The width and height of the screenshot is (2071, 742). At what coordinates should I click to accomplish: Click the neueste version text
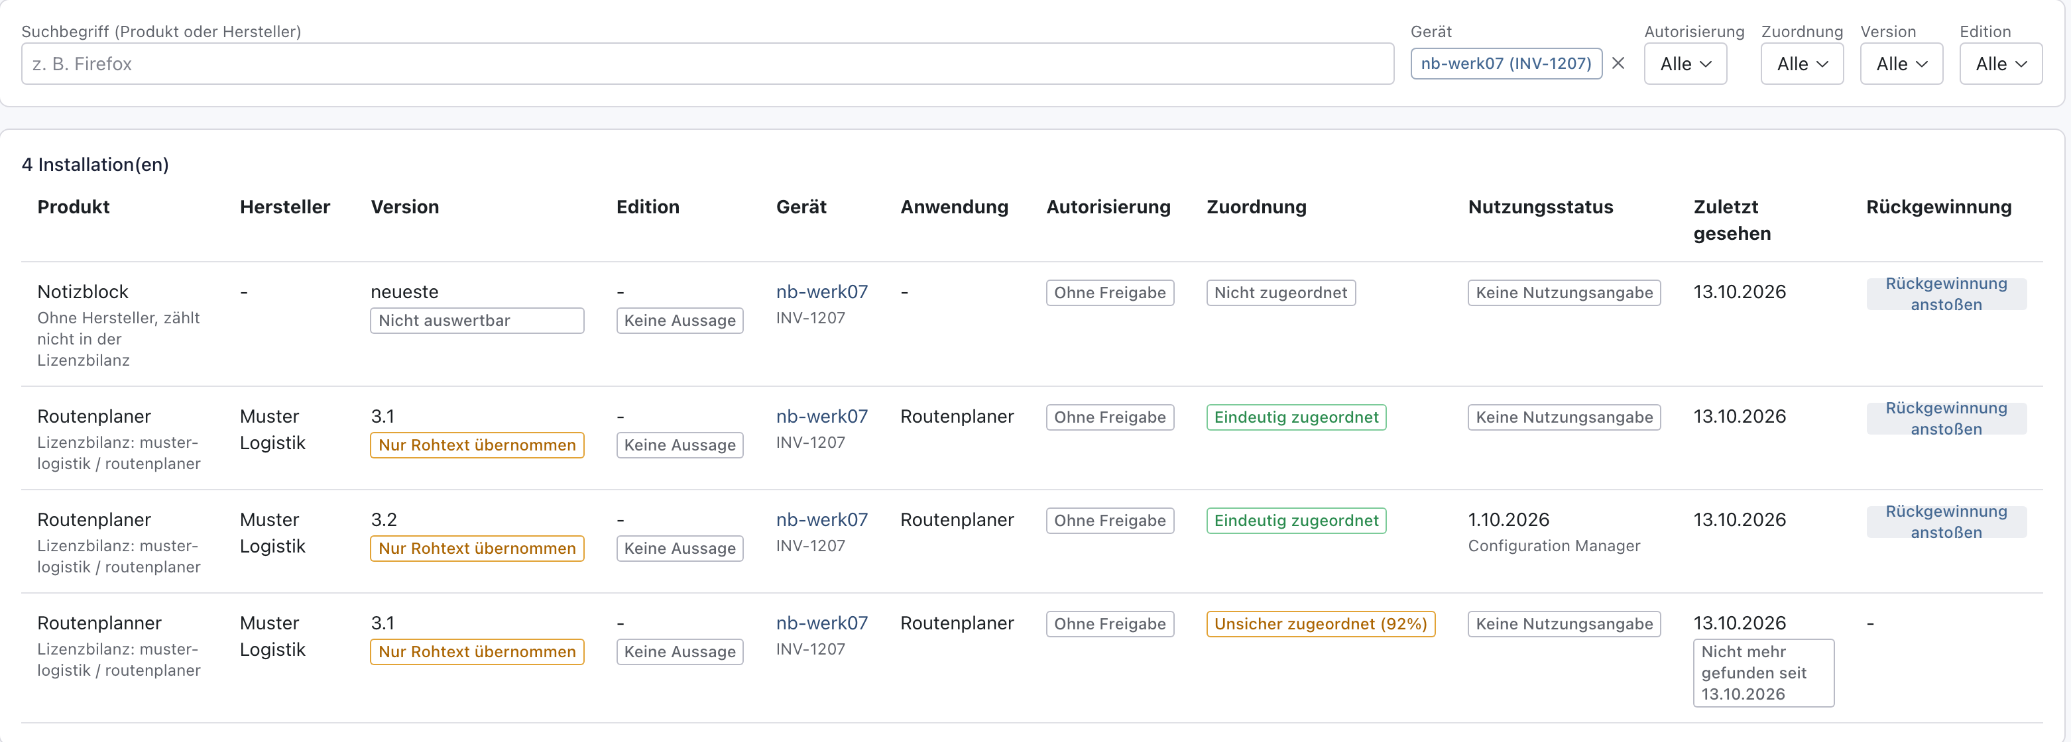coord(404,291)
